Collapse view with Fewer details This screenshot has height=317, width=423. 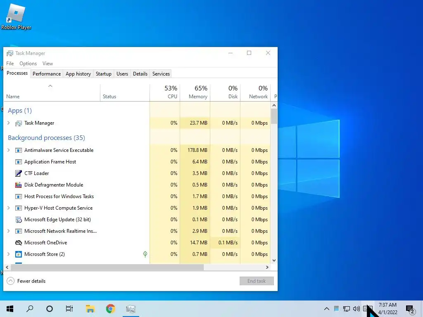[x=26, y=281]
